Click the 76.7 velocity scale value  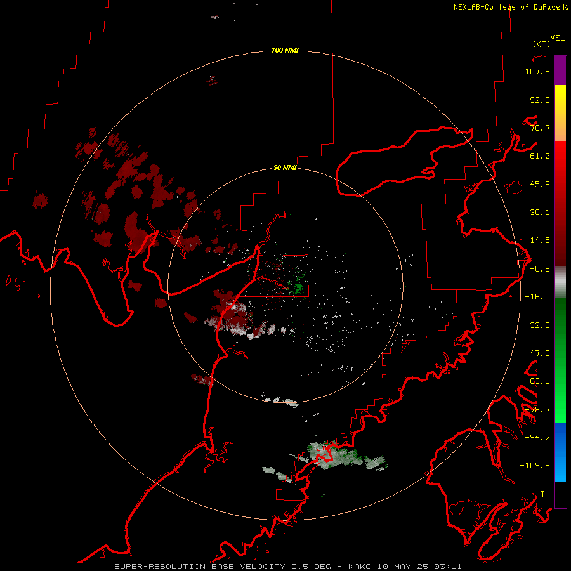(540, 128)
